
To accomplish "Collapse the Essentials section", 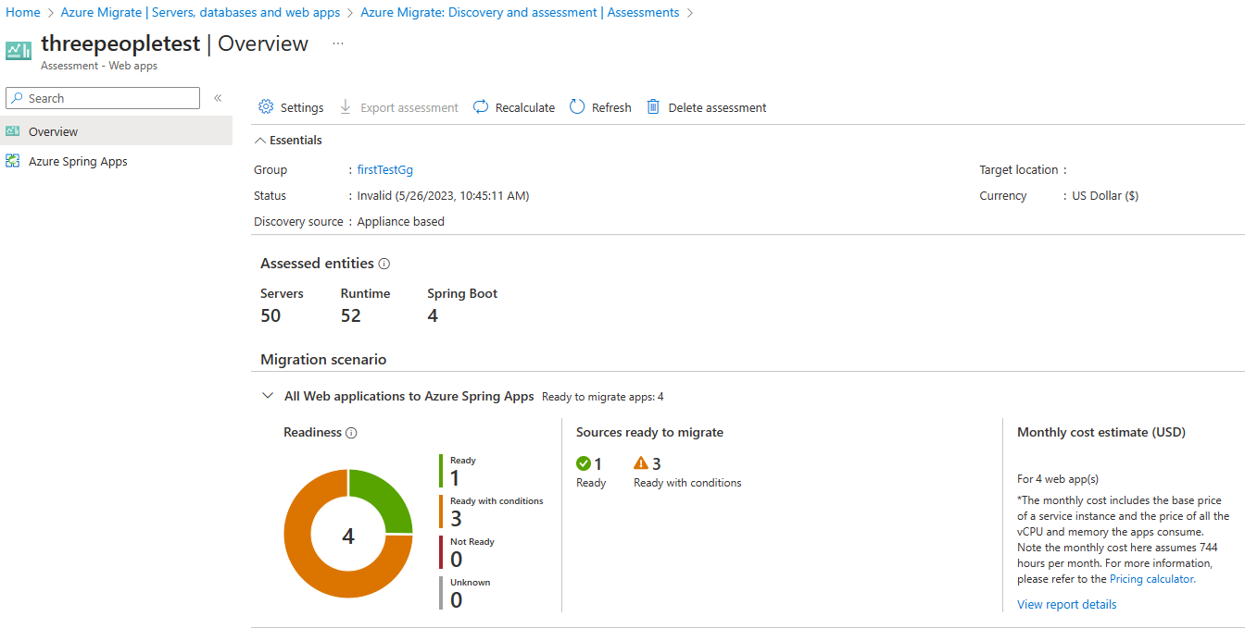I will point(260,141).
